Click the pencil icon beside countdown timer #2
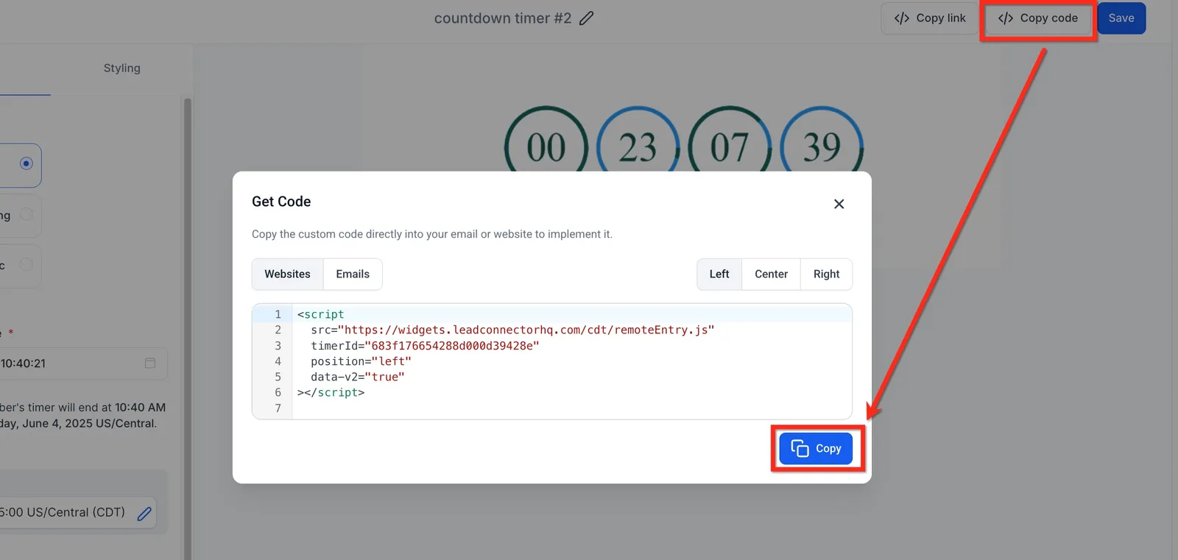1178x560 pixels. (586, 18)
